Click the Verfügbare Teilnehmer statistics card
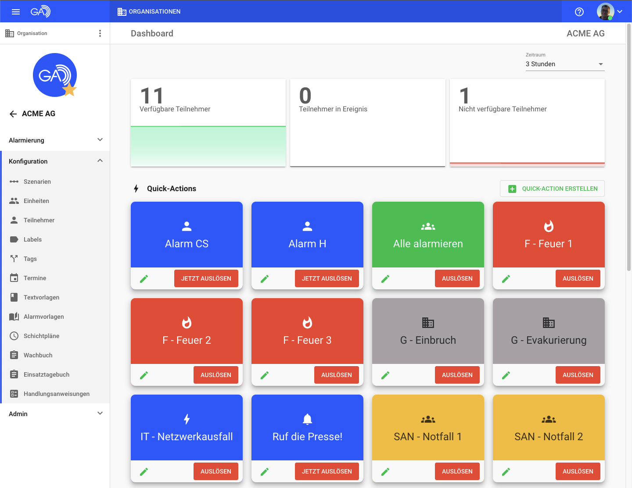 [x=208, y=123]
